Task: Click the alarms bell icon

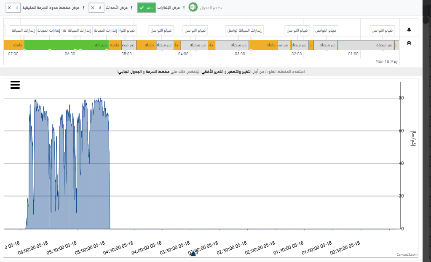Action: 409,29
